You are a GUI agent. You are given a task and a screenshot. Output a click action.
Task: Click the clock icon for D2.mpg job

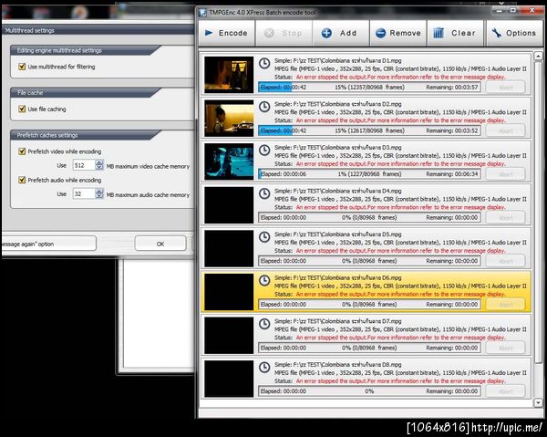click(x=264, y=107)
